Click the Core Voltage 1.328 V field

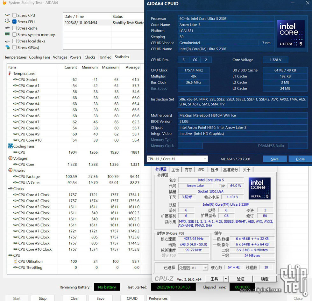tap(275, 60)
